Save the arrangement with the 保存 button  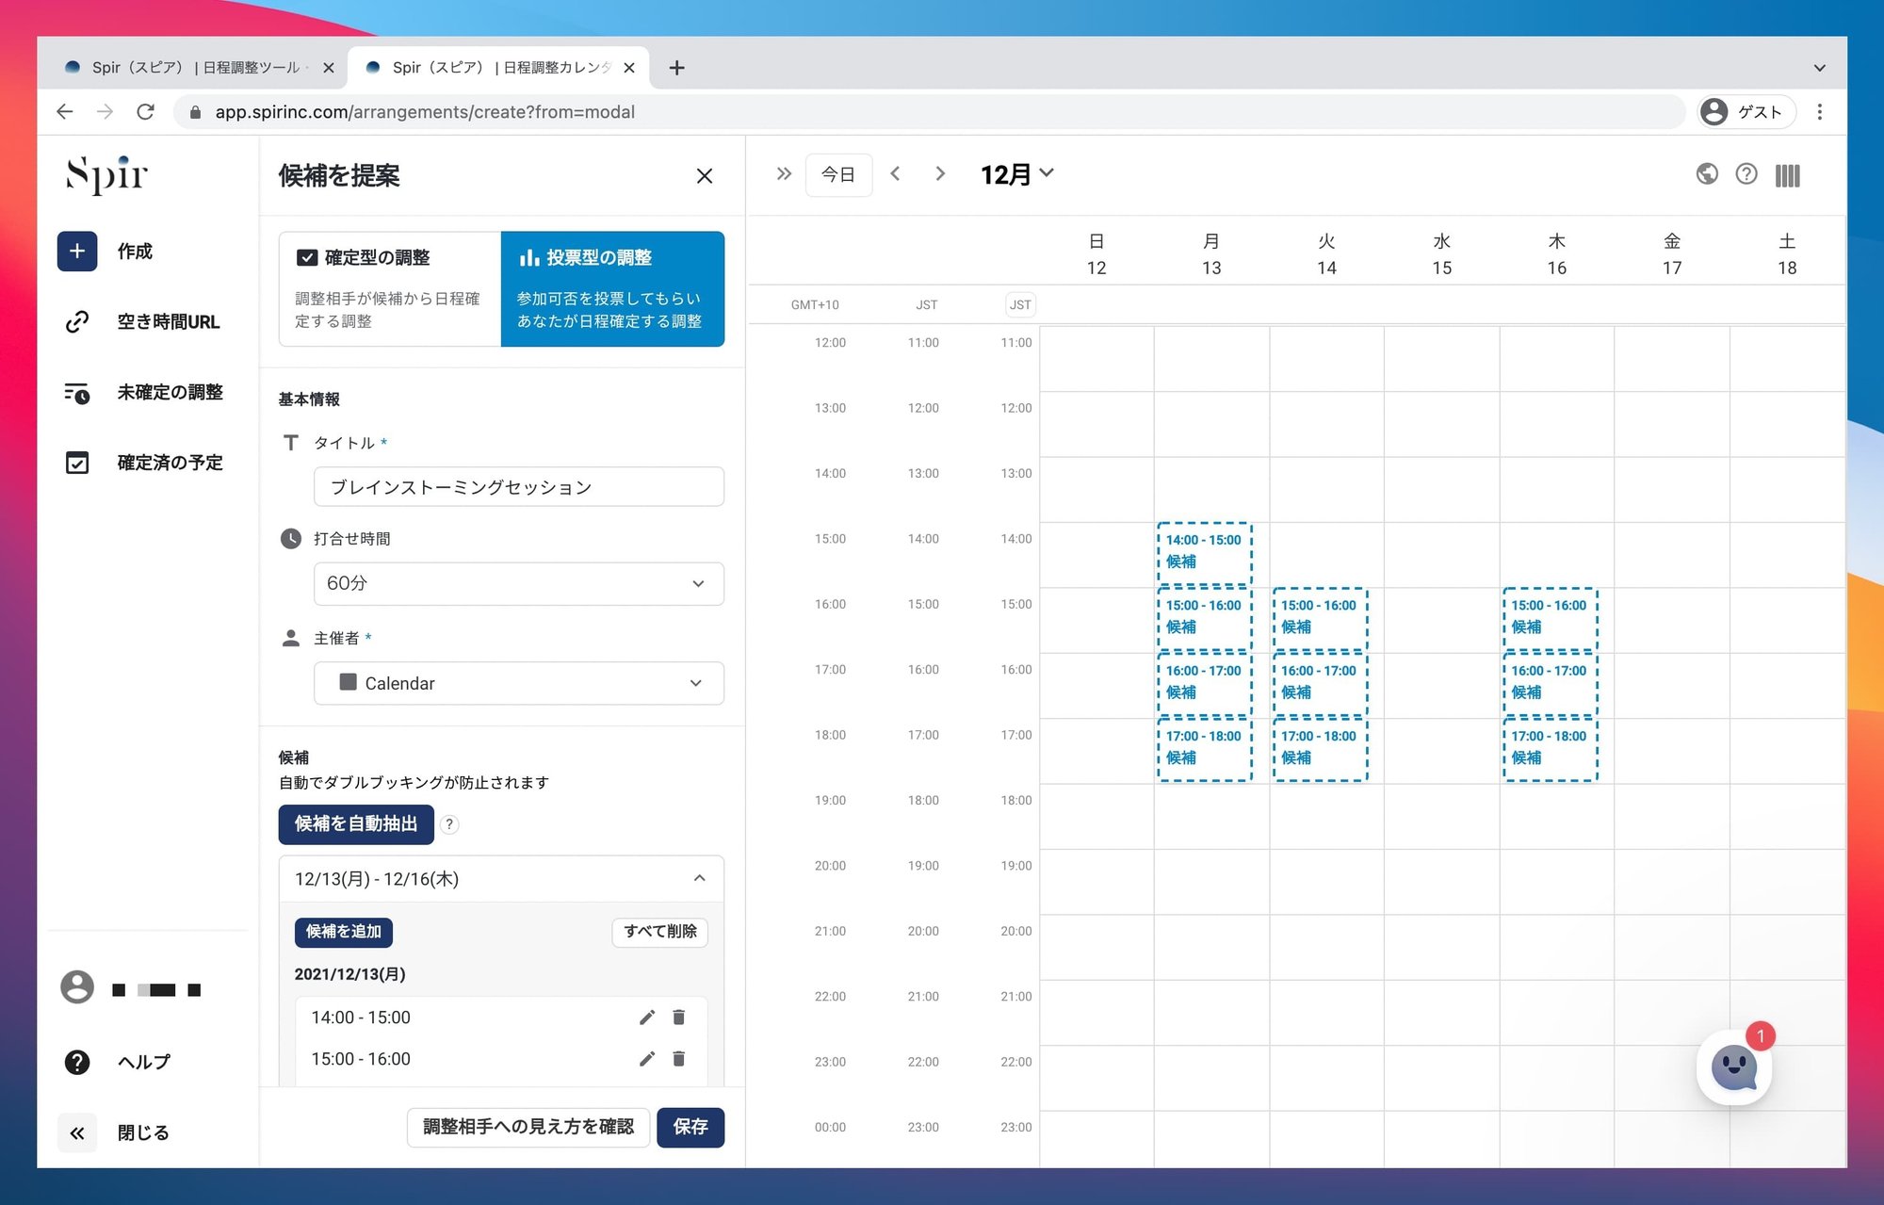(x=690, y=1127)
